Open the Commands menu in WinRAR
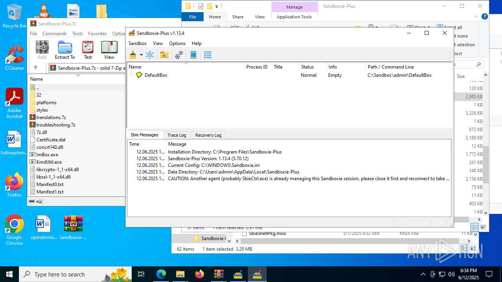 [x=55, y=34]
